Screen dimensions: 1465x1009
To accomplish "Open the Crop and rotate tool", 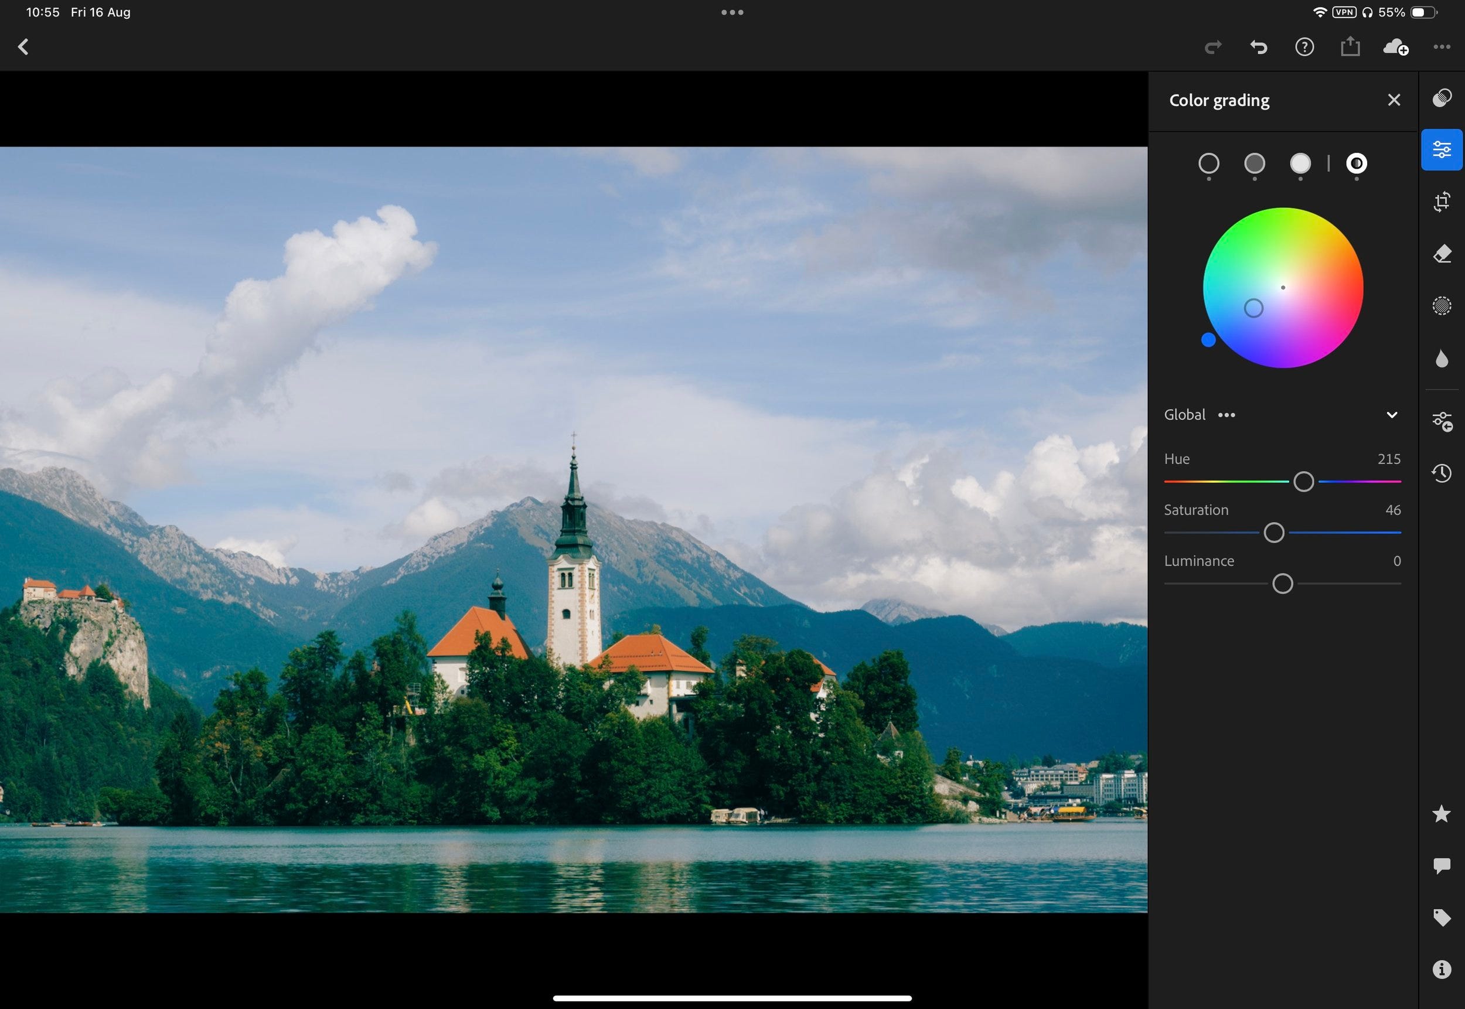I will coord(1442,202).
